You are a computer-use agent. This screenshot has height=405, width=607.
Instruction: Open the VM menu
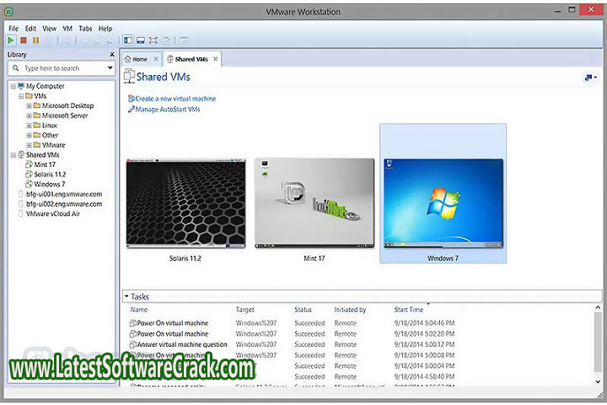[x=67, y=29]
